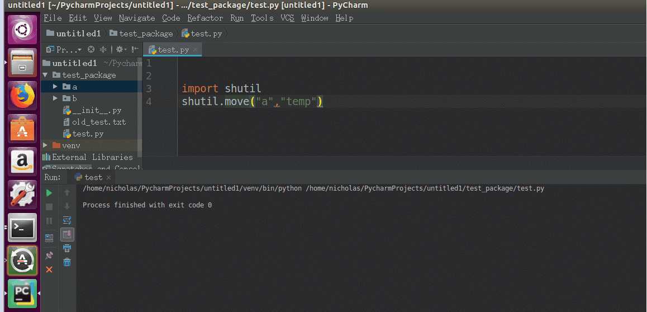The image size is (647, 312).
Task: Open the Edit menu
Action: (x=78, y=18)
